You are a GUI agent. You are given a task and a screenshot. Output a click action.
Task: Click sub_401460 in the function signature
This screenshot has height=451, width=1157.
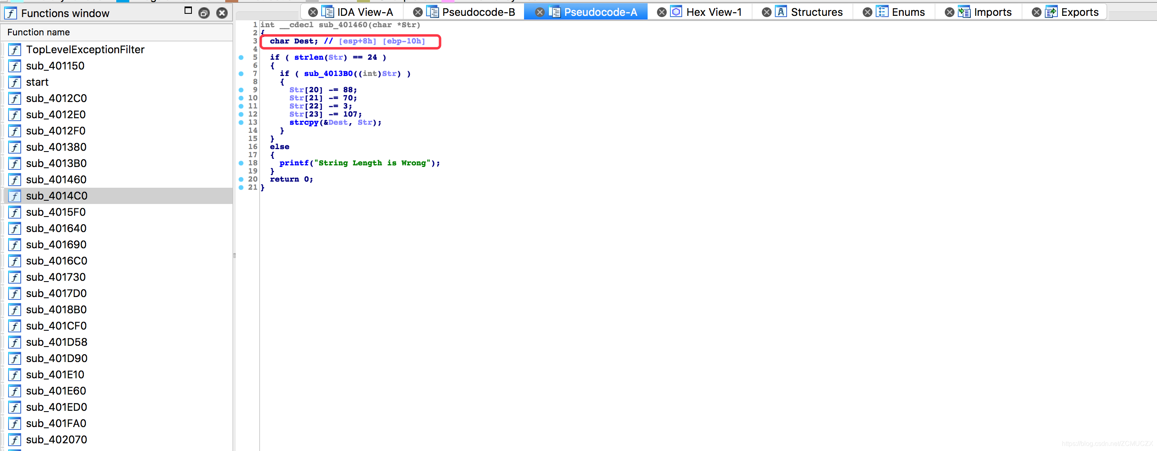[x=343, y=25]
